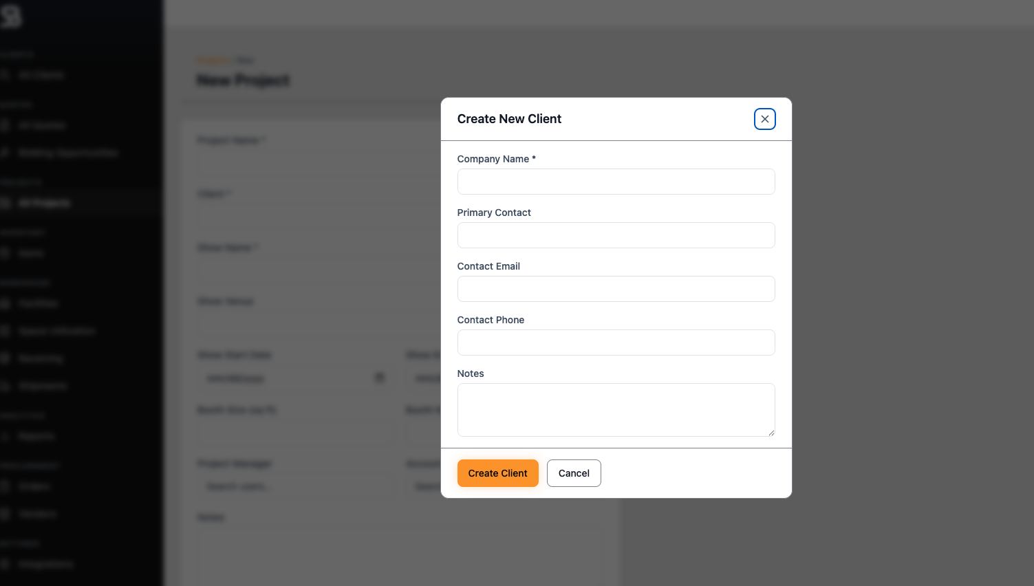Screen dimensions: 1034x586
Task: Click the Contact Phone input
Action: click(x=616, y=343)
